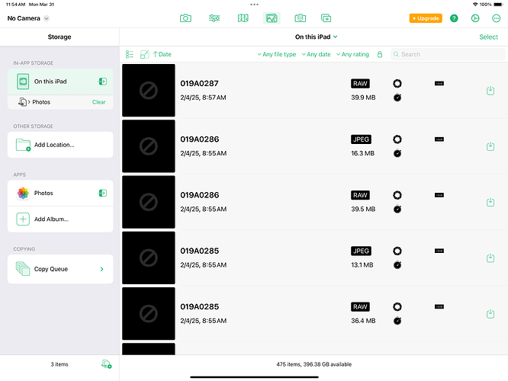The height and width of the screenshot is (381, 508).
Task: Click JPEG badge of 13.1 MB file
Action: click(362, 251)
